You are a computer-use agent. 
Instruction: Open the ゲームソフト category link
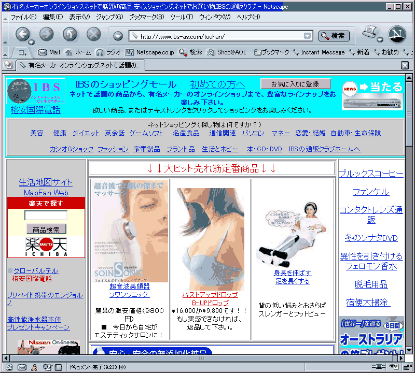point(146,133)
